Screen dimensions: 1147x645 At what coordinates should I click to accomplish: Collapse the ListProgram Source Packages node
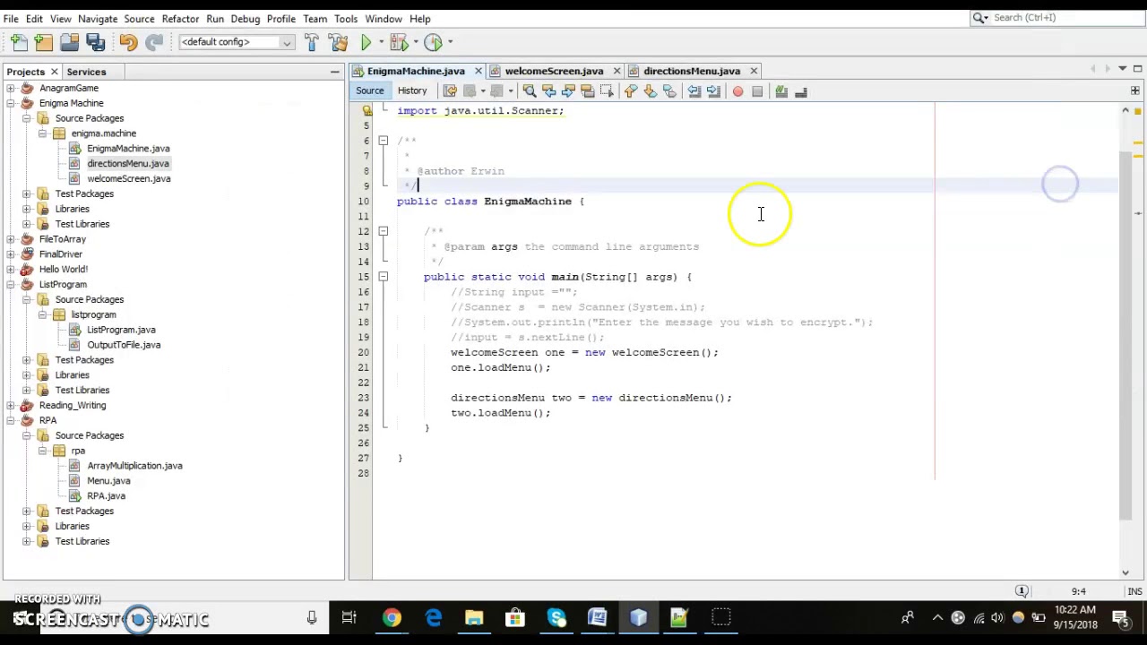coord(26,299)
